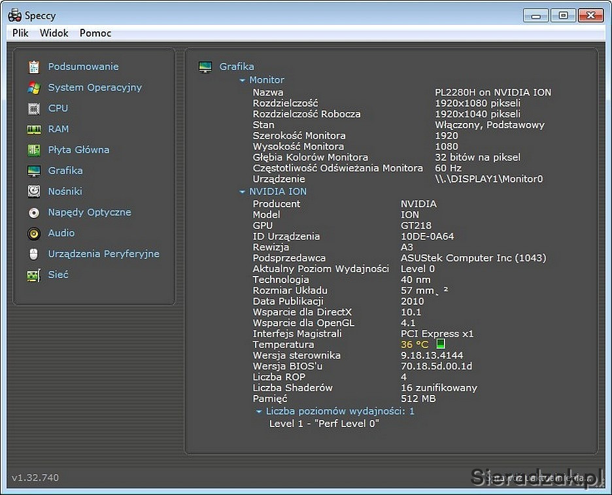This screenshot has height=495, width=612.
Task: Open the Sieć network section
Action: [58, 275]
